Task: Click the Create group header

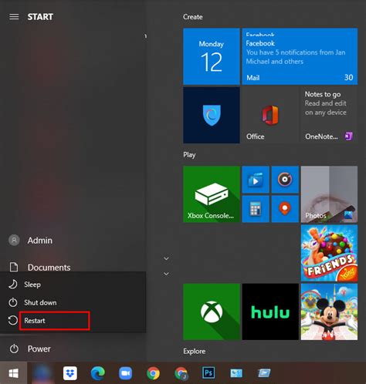Action: (193, 17)
